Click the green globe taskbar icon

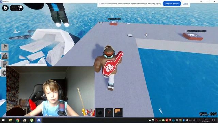32,120
